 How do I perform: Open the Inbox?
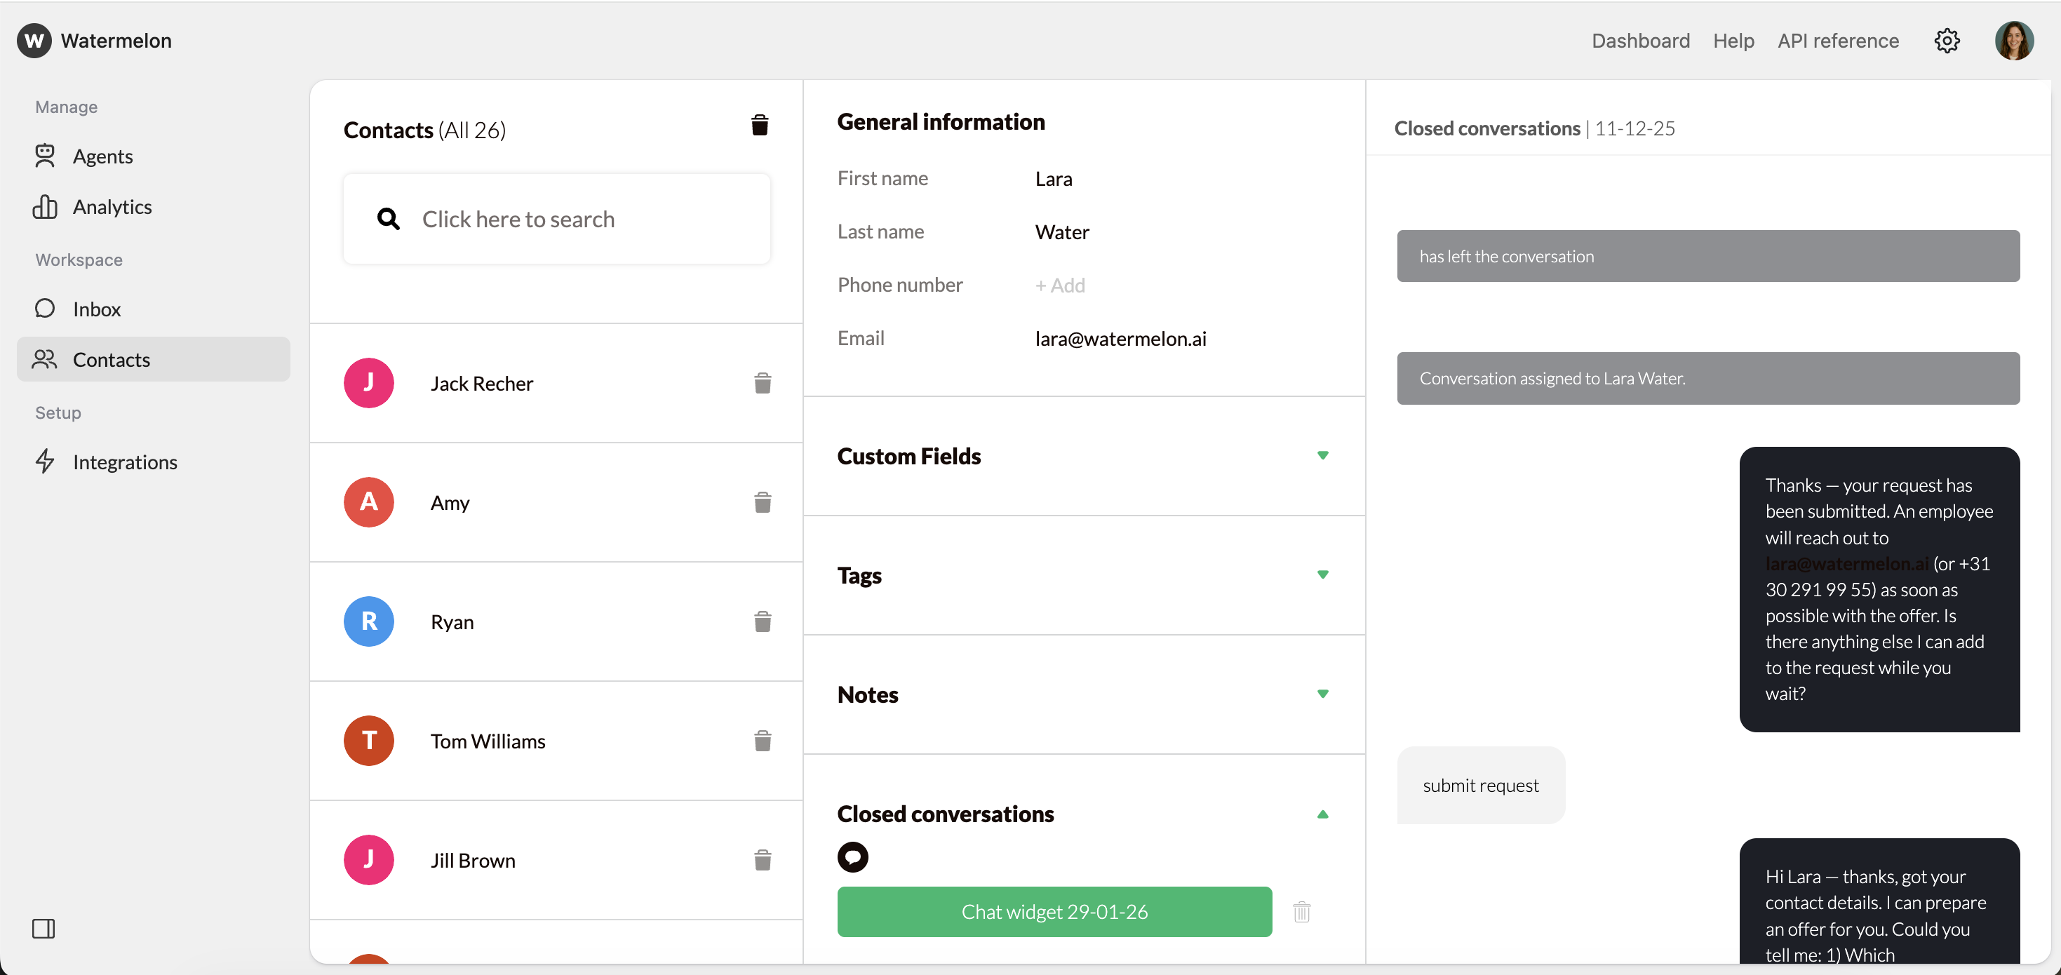tap(98, 309)
